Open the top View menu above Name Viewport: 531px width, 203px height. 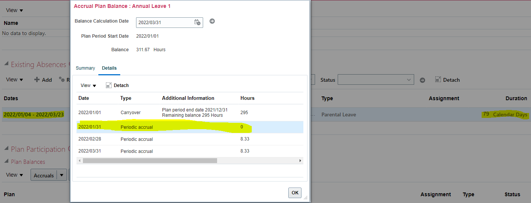click(14, 10)
